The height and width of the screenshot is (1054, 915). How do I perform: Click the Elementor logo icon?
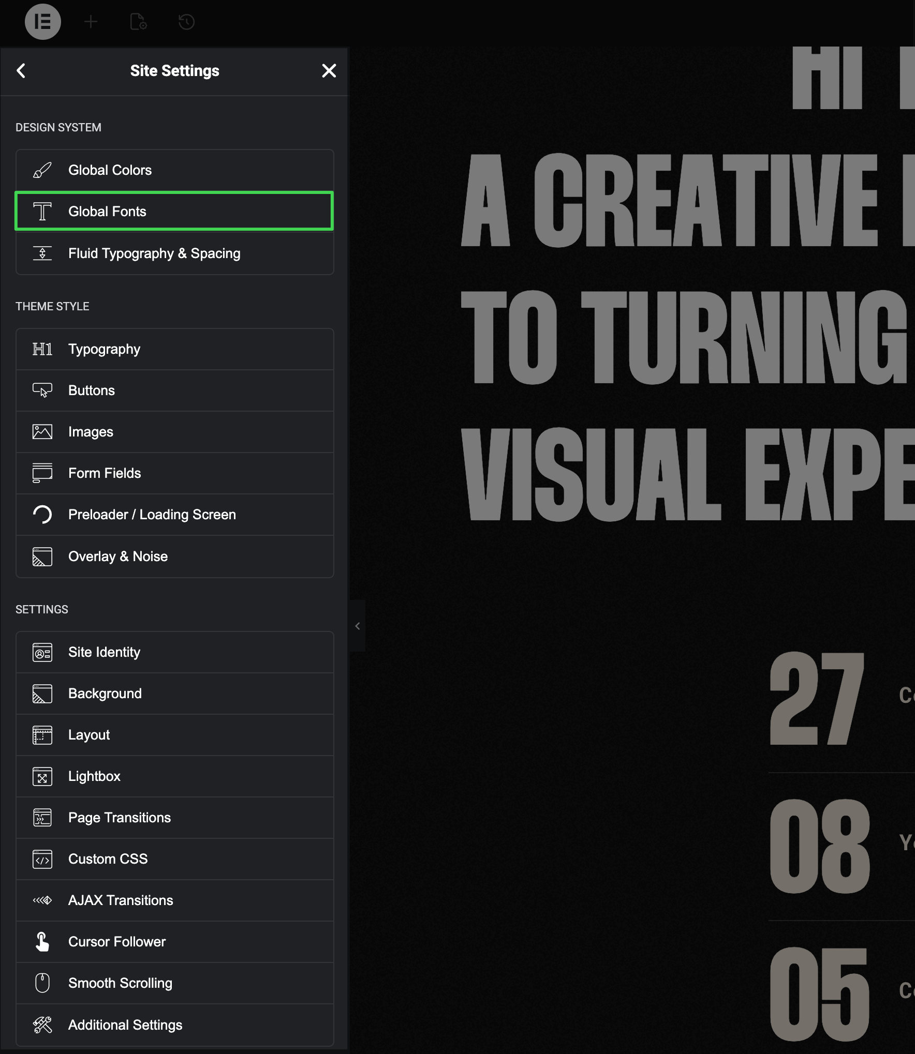click(x=42, y=22)
